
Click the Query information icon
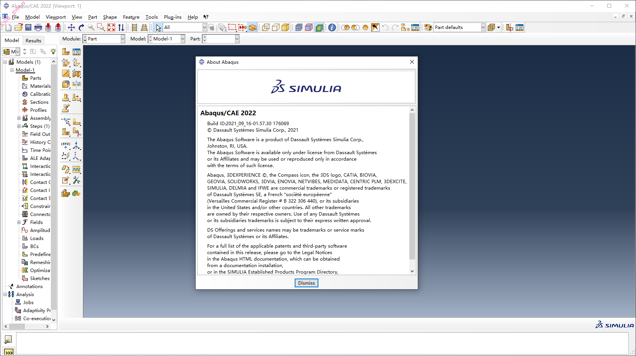[x=332, y=27]
